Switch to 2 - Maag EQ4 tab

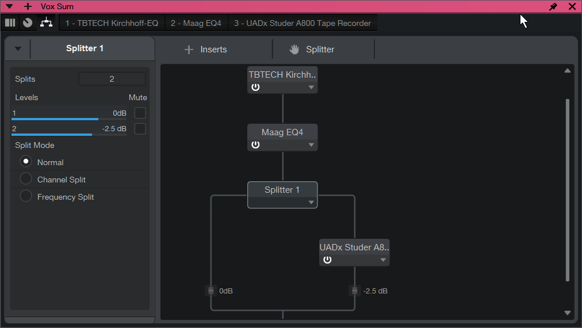click(196, 23)
